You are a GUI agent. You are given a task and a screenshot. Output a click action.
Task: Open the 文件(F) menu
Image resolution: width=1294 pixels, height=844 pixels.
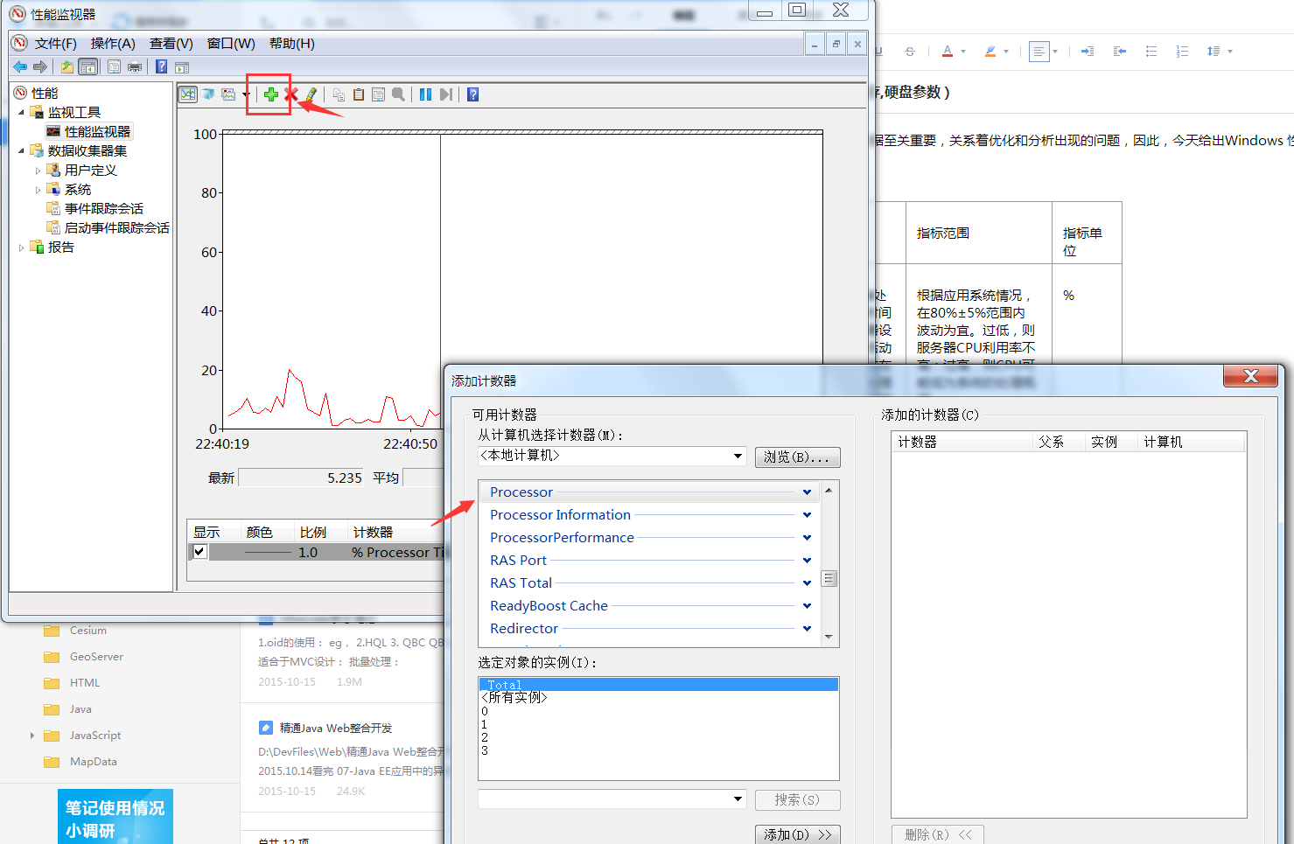pos(56,43)
